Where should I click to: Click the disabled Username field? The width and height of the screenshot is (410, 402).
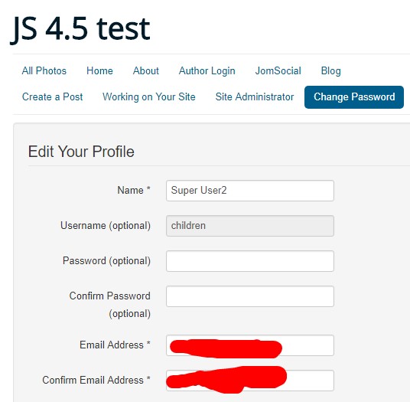click(250, 226)
